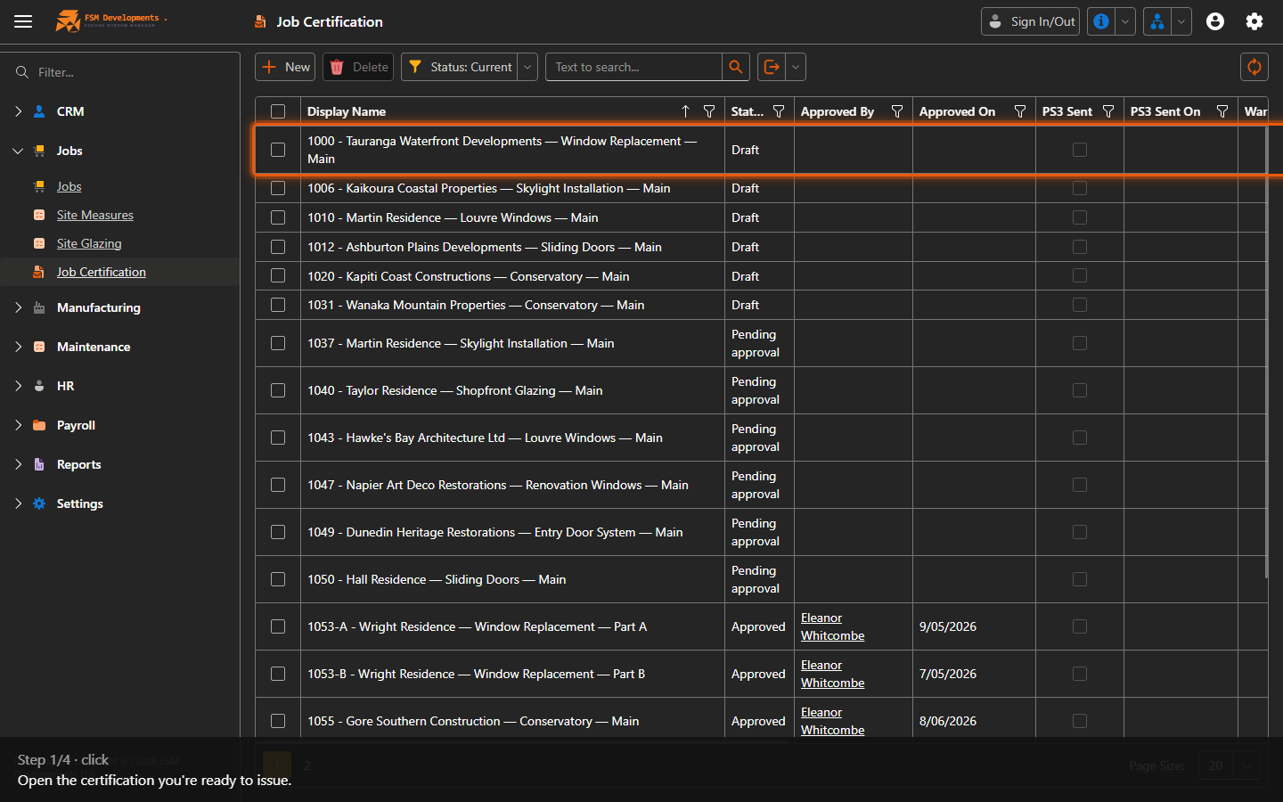Screen dimensions: 1283x802
Task: Go to Site Measures page
Action: point(95,215)
